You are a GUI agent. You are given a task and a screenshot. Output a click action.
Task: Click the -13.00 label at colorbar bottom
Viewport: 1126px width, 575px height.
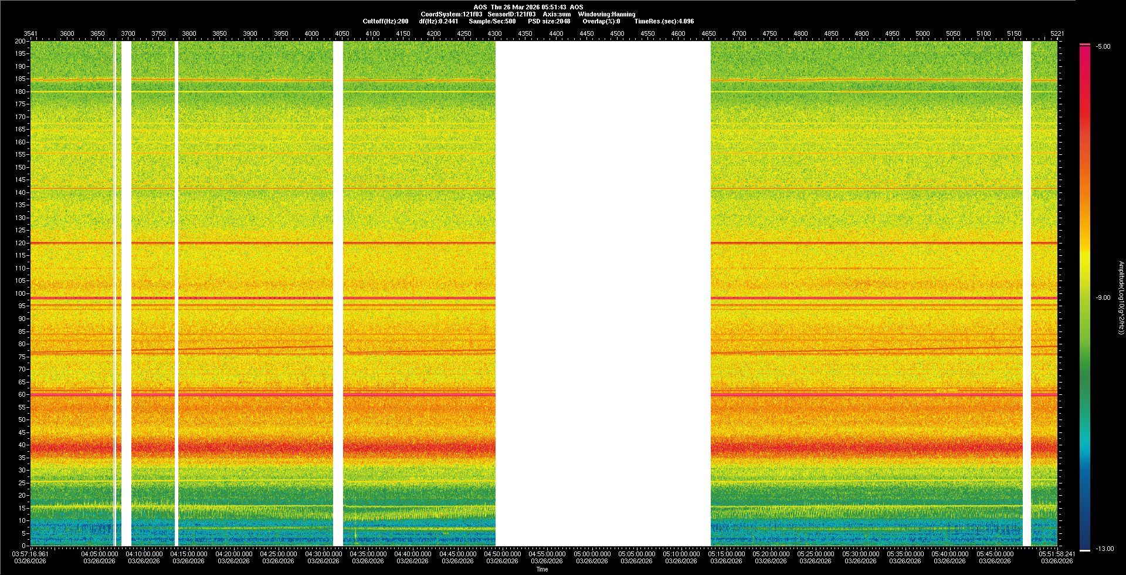[1104, 549]
